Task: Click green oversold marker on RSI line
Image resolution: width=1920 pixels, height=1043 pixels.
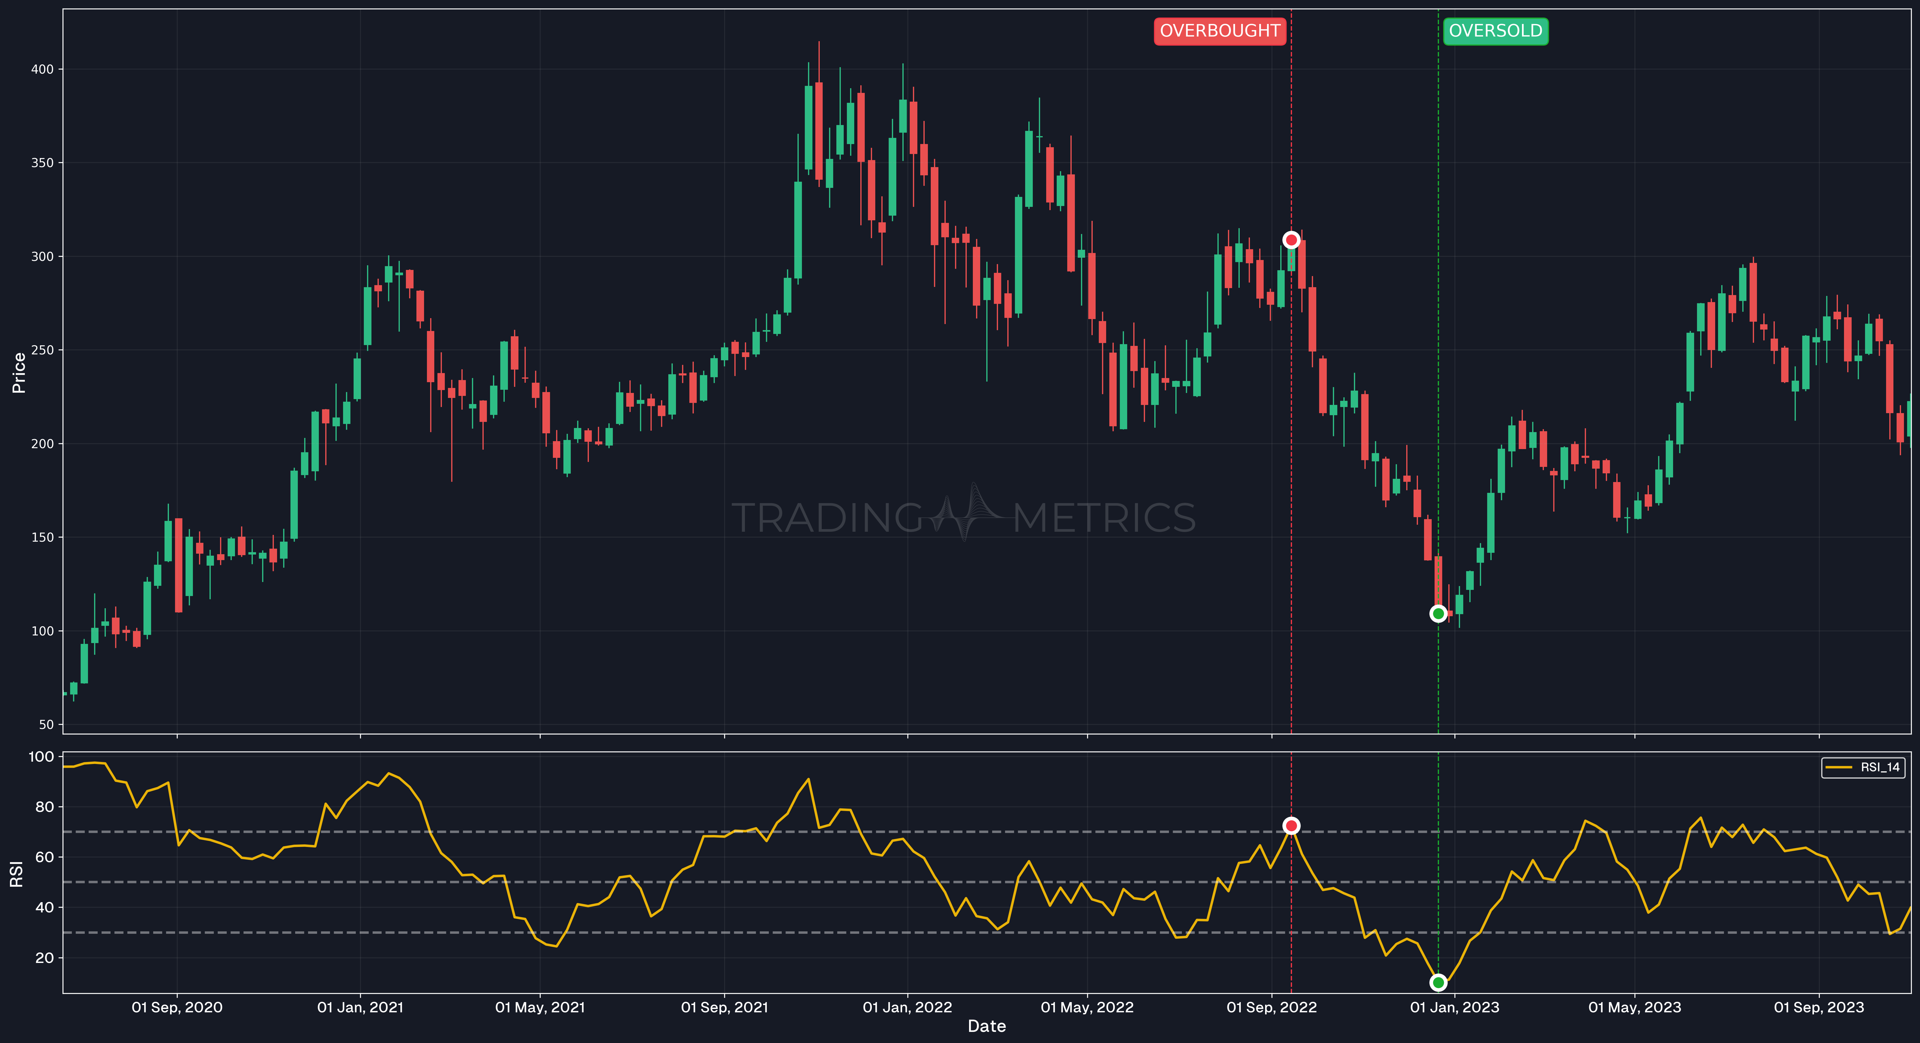Action: 1438,982
